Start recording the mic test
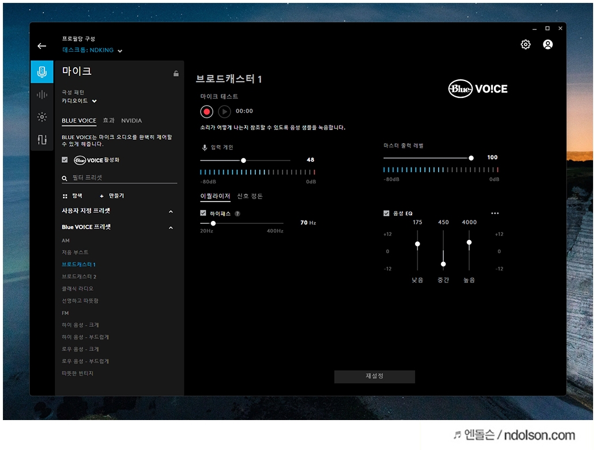This screenshot has width=596, height=450. pyautogui.click(x=207, y=112)
